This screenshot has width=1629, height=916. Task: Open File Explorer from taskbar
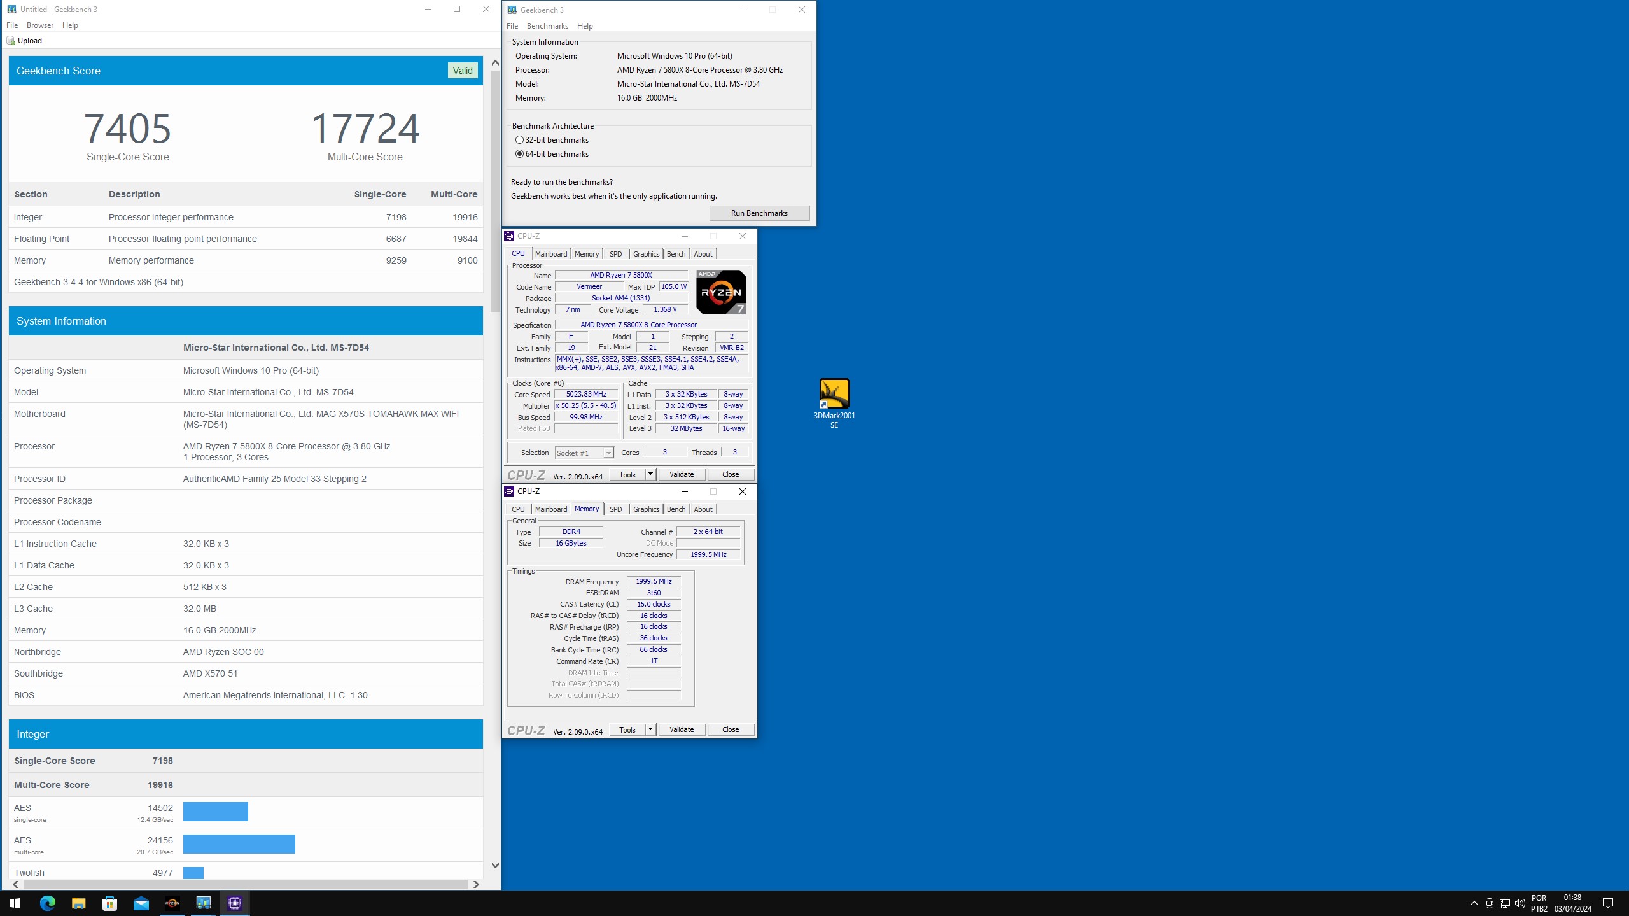pos(78,903)
